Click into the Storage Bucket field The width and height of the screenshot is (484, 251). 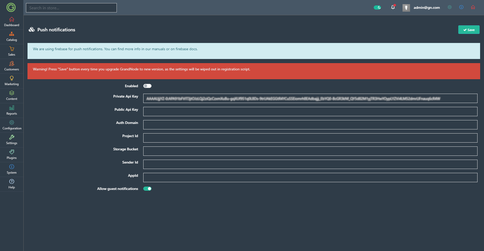[x=310, y=151]
